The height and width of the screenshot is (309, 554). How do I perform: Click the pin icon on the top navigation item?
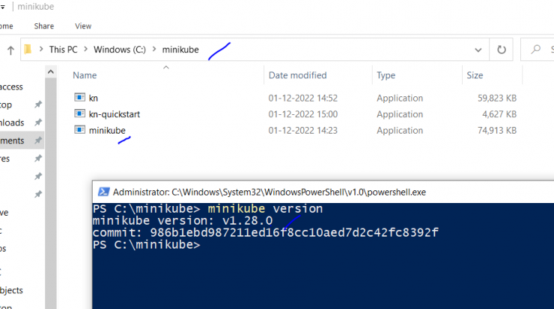[38, 104]
